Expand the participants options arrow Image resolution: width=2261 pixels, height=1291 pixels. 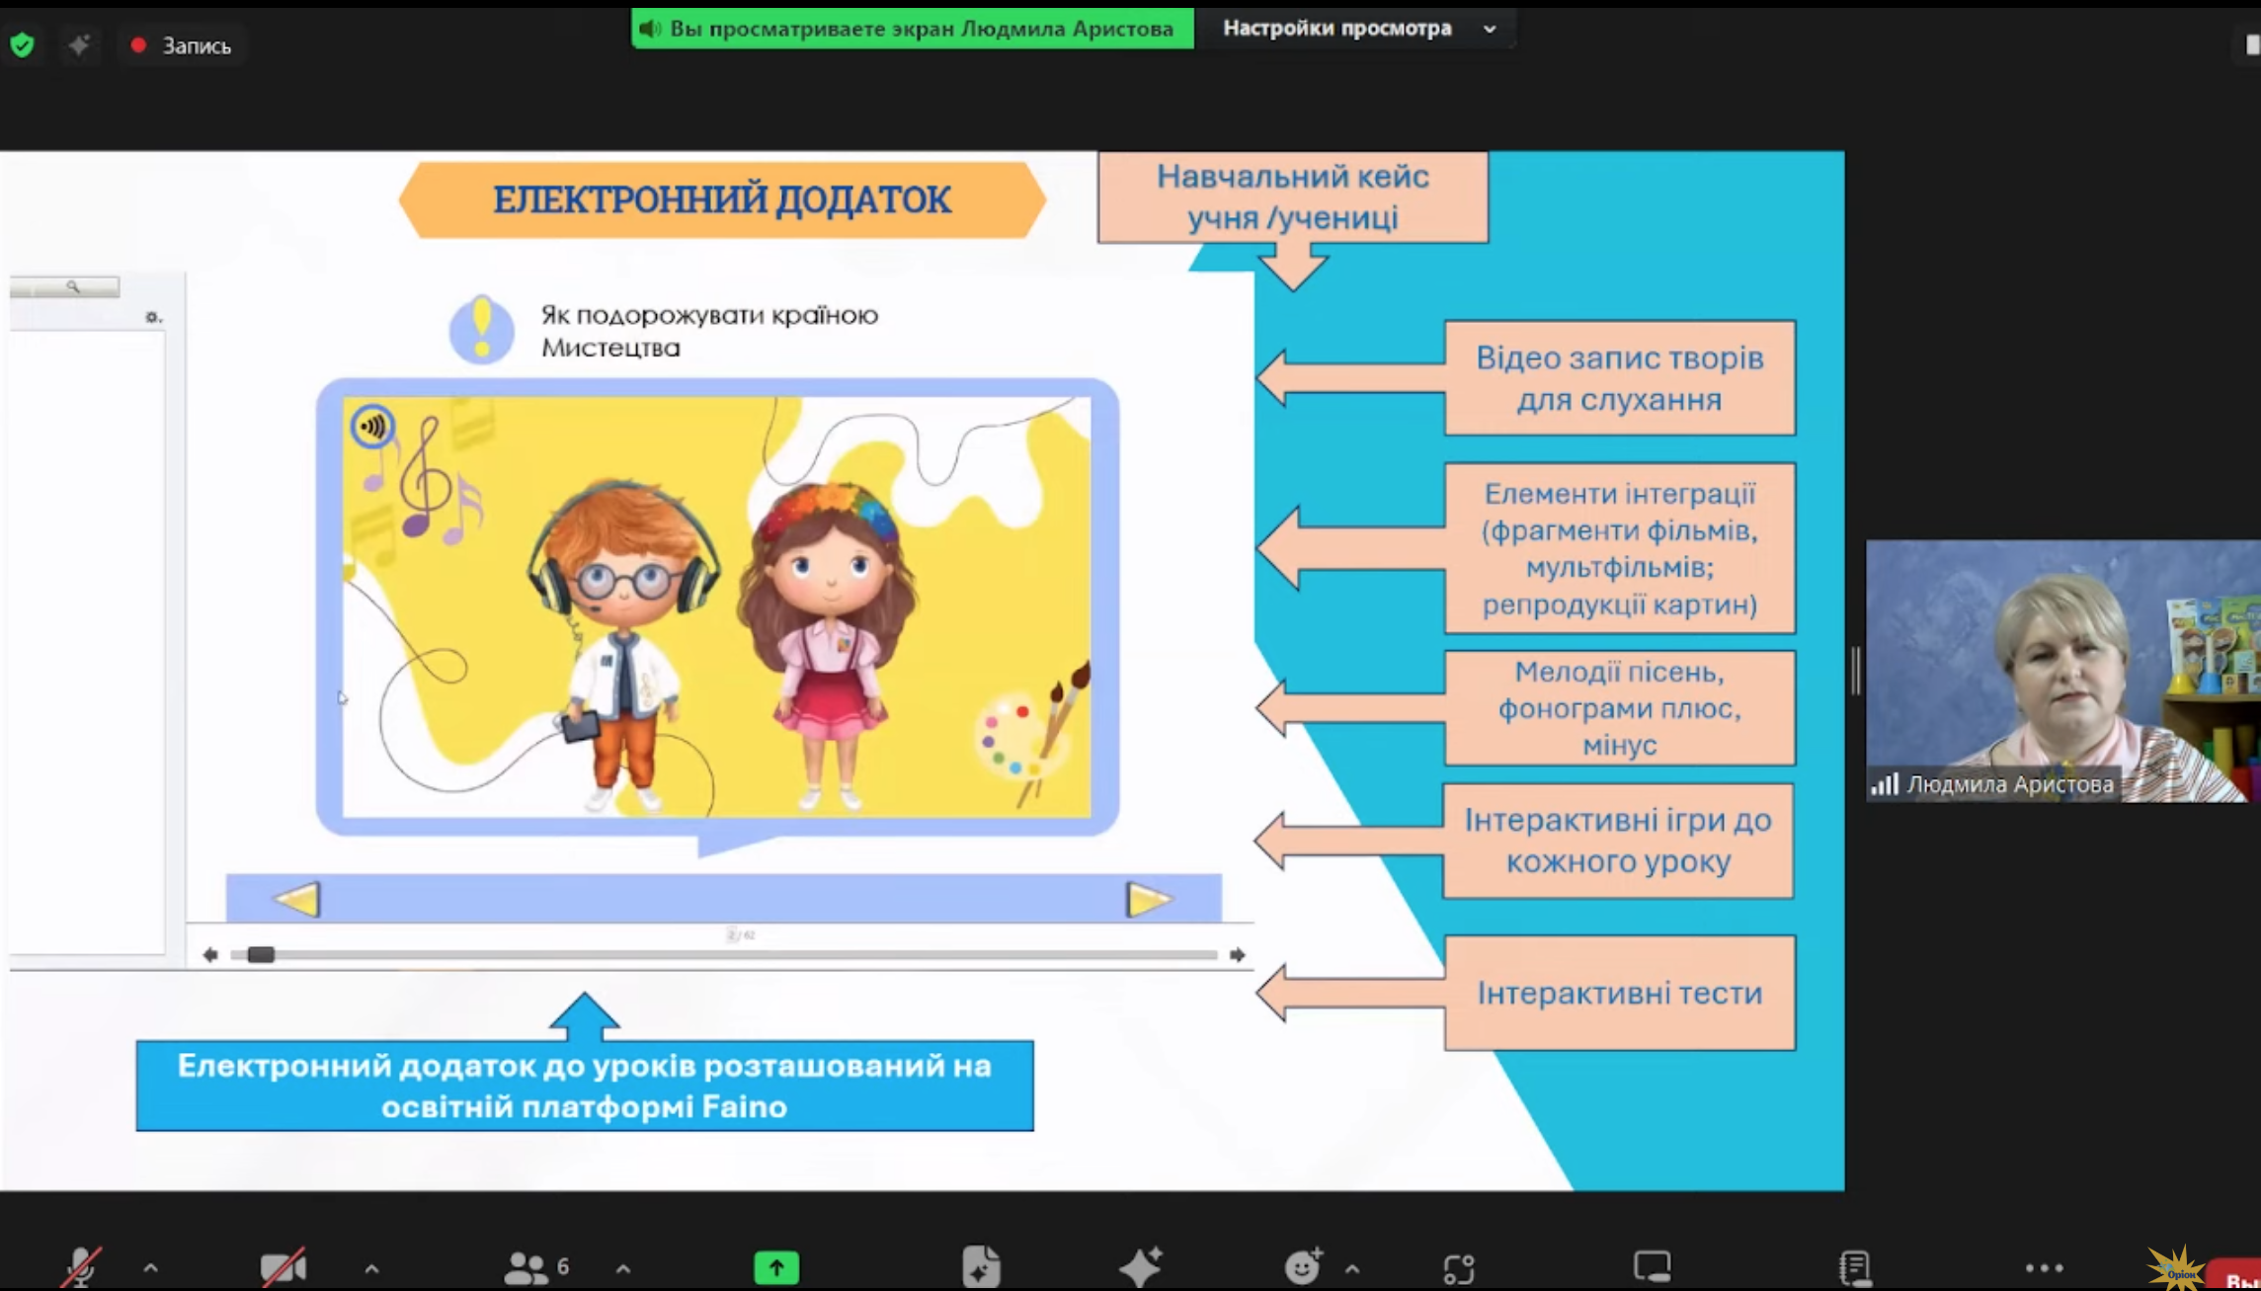pyautogui.click(x=623, y=1268)
